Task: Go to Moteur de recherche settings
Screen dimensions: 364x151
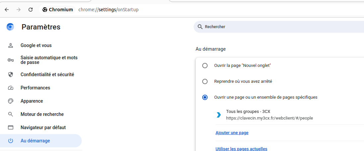Action: [42, 114]
